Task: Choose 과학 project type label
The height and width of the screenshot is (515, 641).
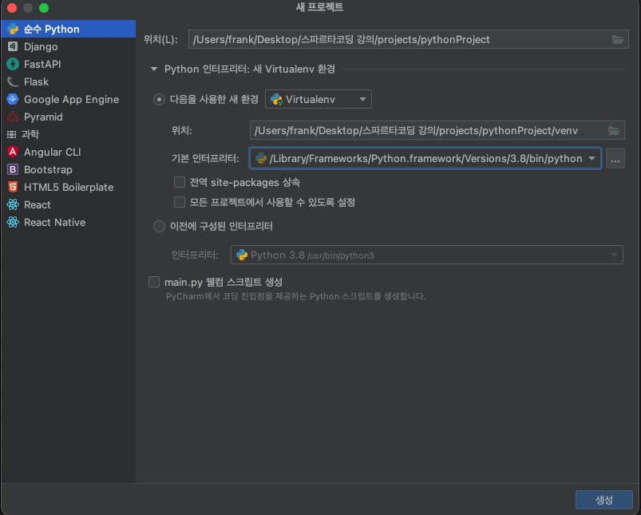Action: pos(30,134)
